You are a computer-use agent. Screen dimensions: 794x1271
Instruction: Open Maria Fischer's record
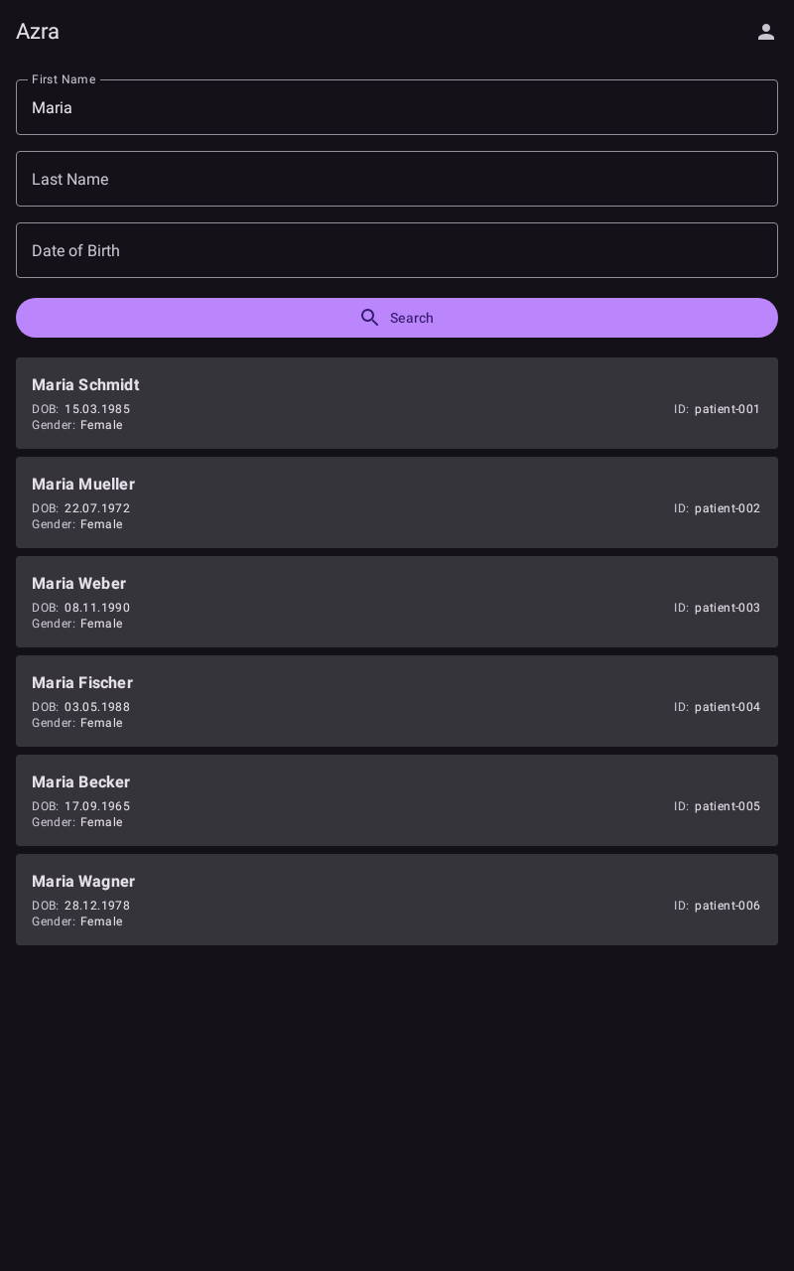[x=397, y=701]
